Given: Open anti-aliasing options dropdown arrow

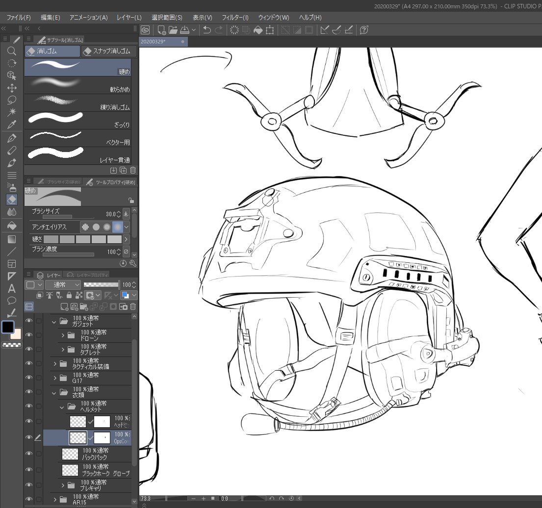Looking at the screenshot, I should [x=127, y=227].
